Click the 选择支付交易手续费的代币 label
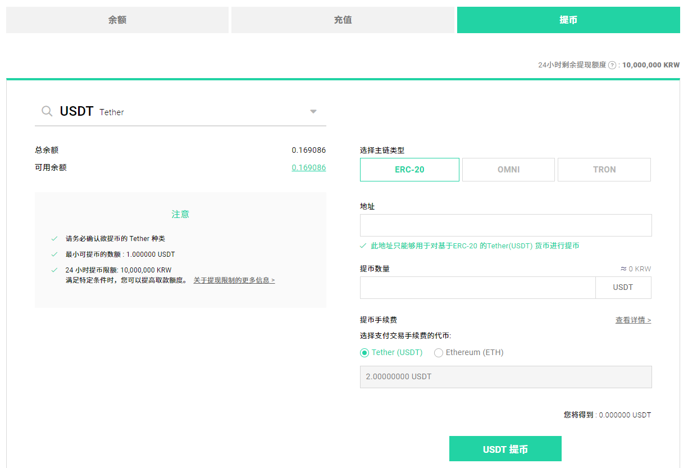 [x=405, y=336]
